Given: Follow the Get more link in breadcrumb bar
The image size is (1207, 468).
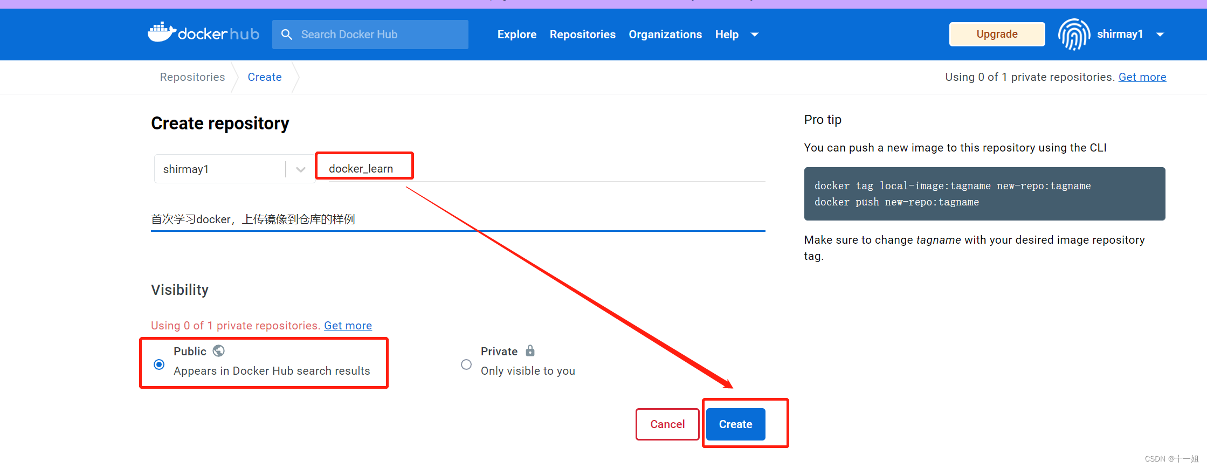Looking at the screenshot, I should coord(1142,77).
